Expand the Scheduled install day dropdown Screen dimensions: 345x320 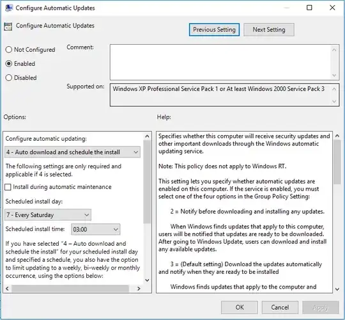48,215
